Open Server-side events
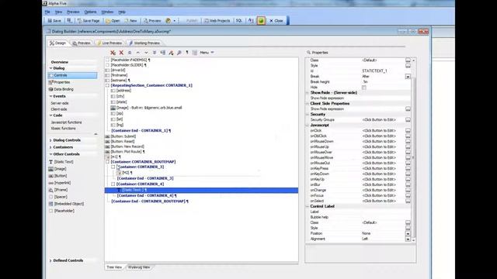Screen dimensions: 497x279 pyautogui.click(x=60, y=103)
